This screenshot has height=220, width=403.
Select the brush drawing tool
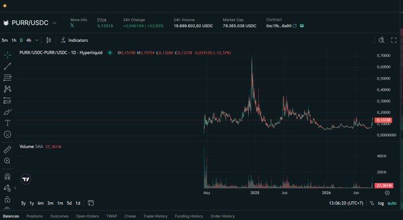tap(8, 111)
